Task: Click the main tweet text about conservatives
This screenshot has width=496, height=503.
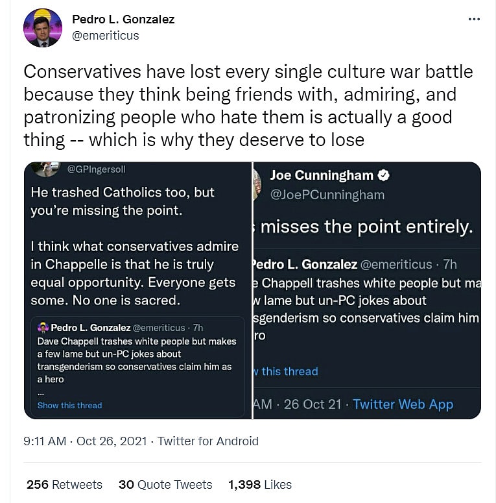Action: tap(248, 105)
